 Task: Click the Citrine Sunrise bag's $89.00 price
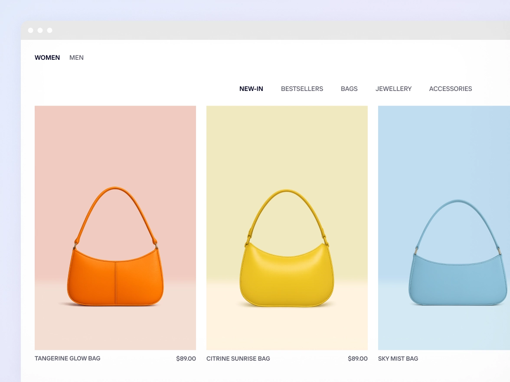point(357,359)
